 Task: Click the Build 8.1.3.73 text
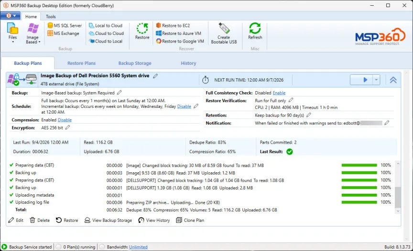[x=397, y=247]
